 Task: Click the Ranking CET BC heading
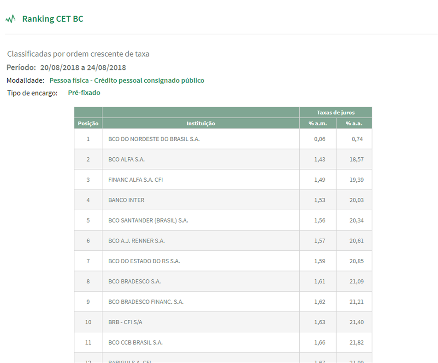(53, 19)
